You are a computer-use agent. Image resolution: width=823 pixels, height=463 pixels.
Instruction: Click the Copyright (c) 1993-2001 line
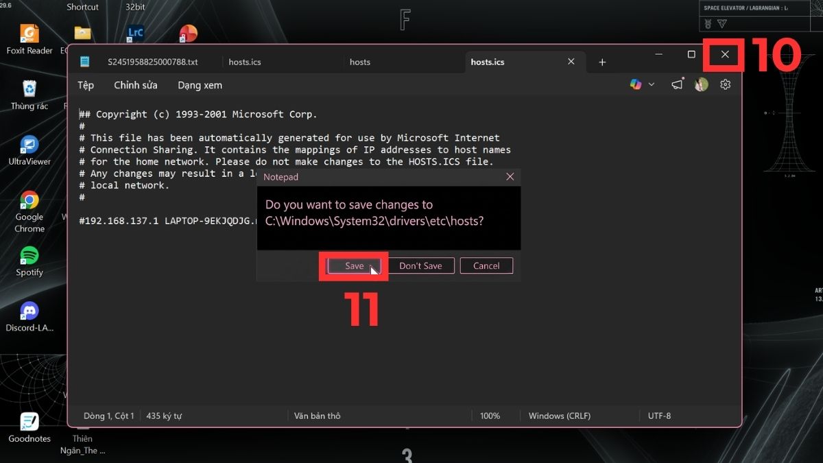pos(198,115)
